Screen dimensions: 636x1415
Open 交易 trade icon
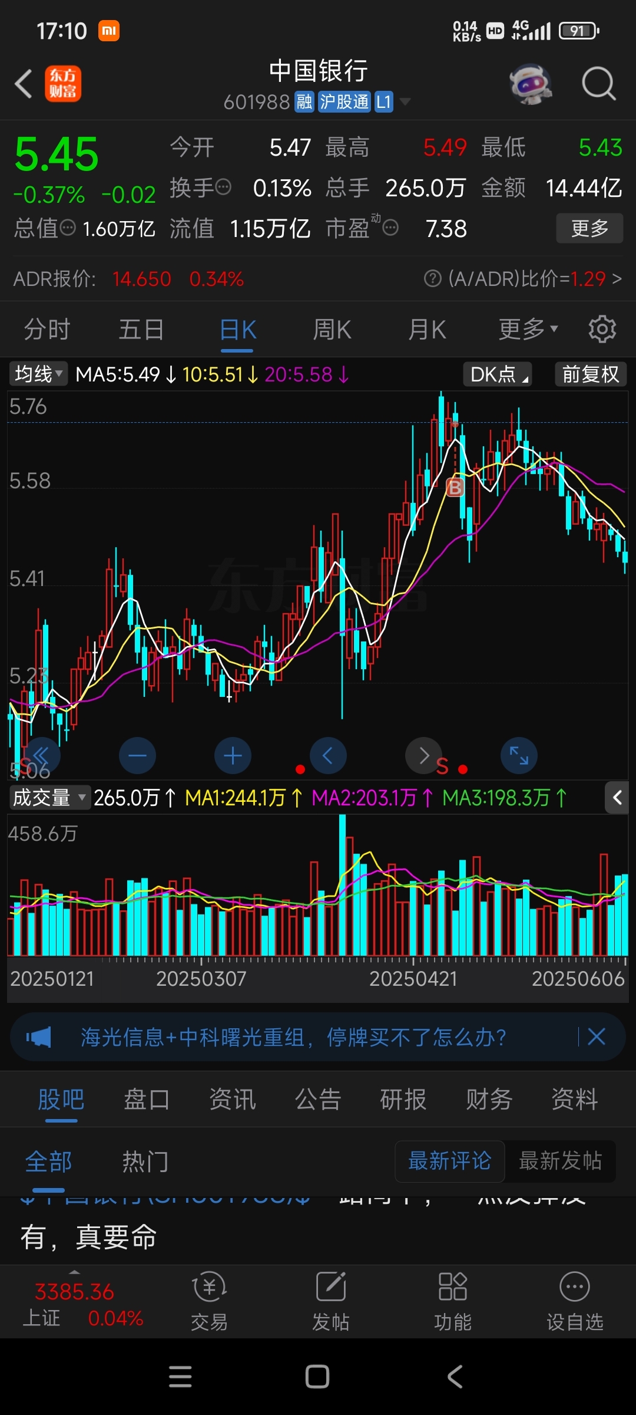coord(209,1301)
